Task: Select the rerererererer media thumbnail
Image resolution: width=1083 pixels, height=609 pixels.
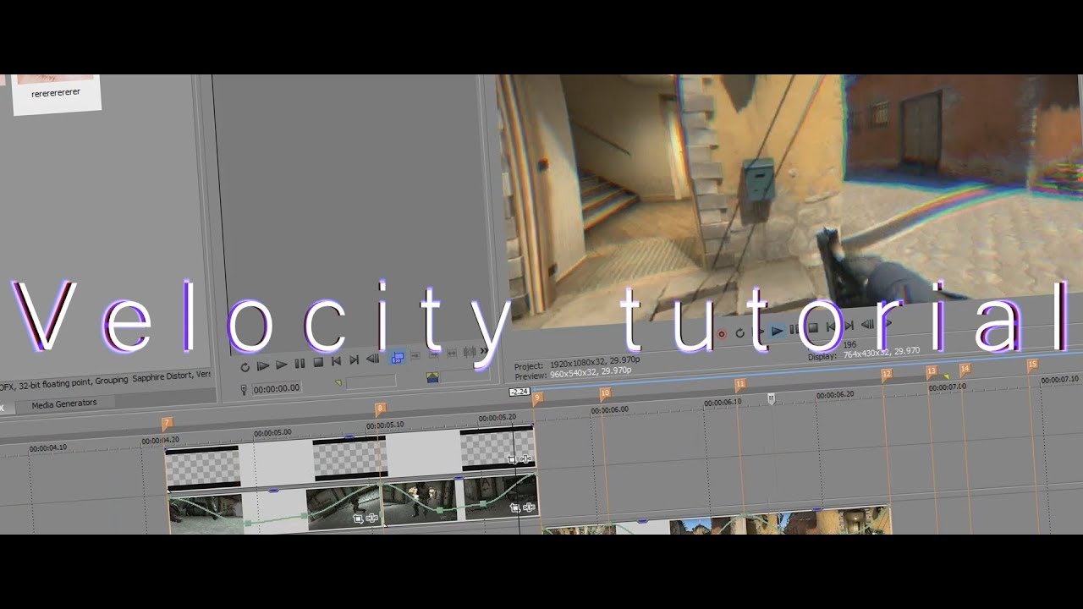Action: point(56,93)
